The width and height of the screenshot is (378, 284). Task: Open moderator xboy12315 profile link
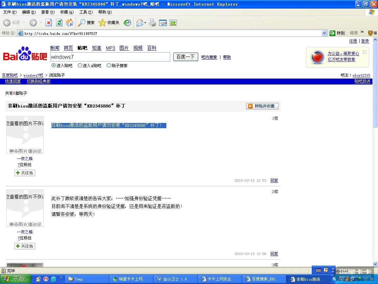361,75
